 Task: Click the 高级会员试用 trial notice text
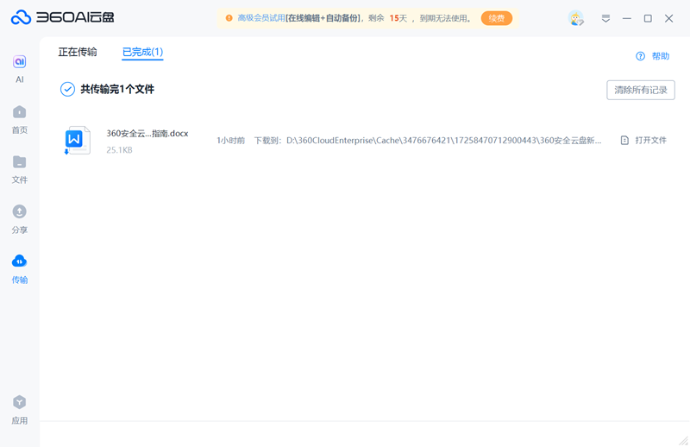click(261, 18)
